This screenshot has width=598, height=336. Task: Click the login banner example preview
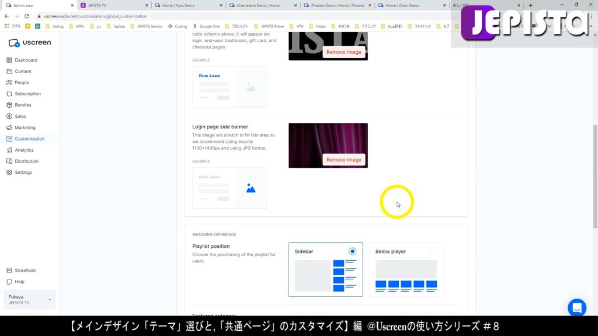point(230,188)
